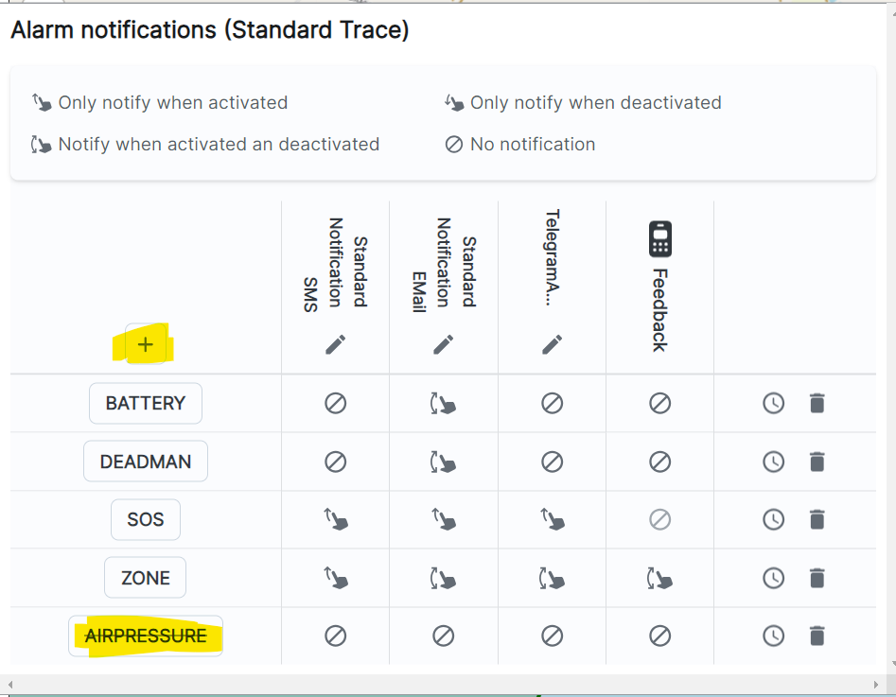Delete the ZONE alarm row
Image resolution: width=896 pixels, height=697 pixels.
click(817, 578)
